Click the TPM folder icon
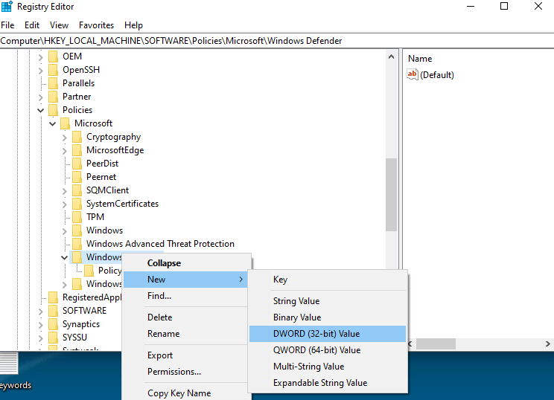The width and height of the screenshot is (554, 400). (x=77, y=217)
